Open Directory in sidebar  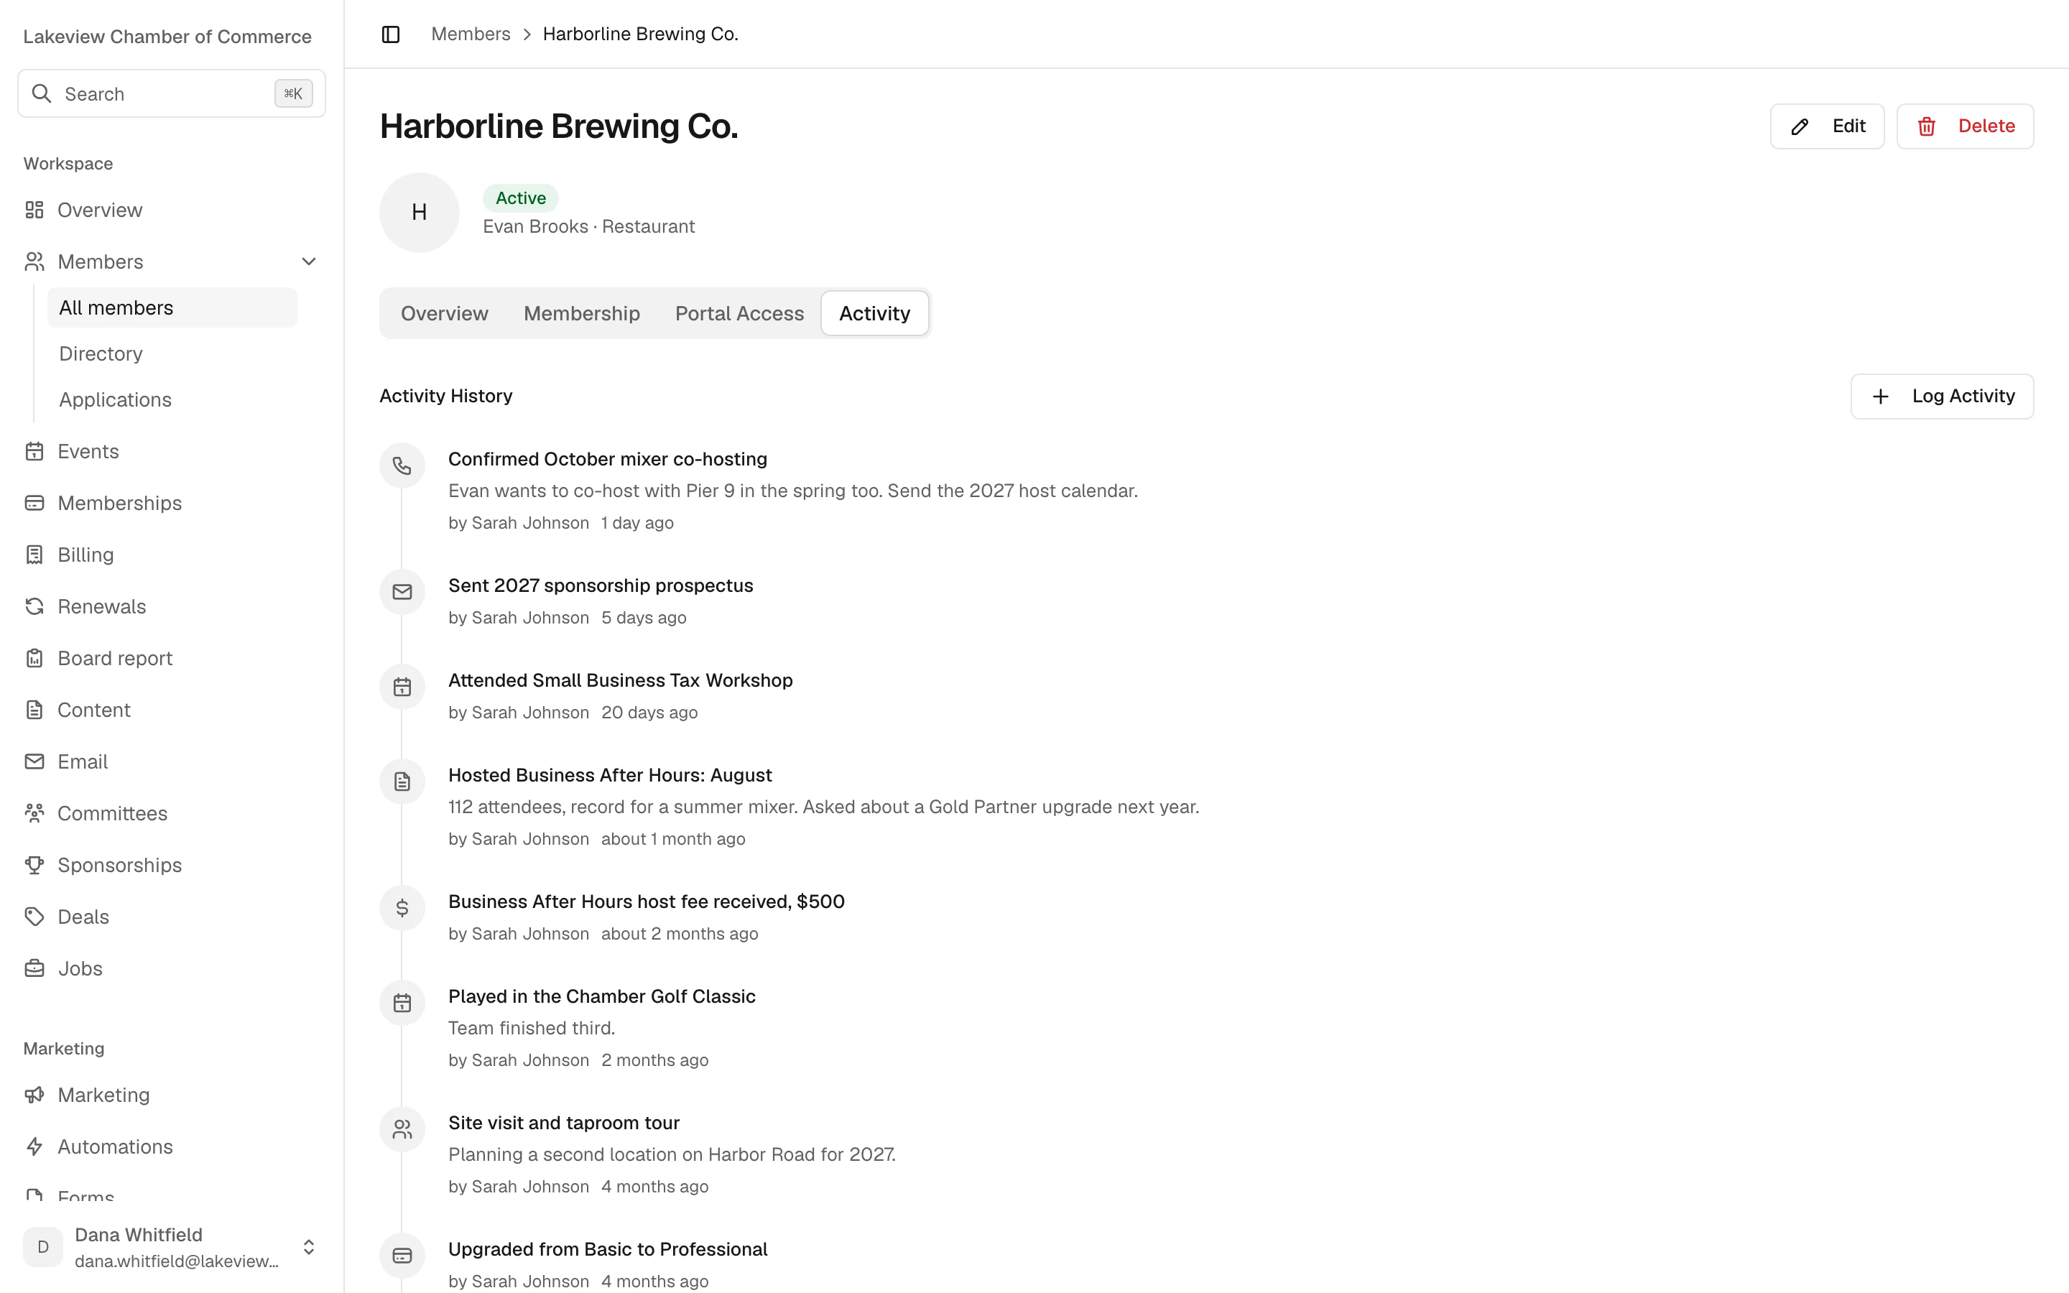click(x=172, y=354)
